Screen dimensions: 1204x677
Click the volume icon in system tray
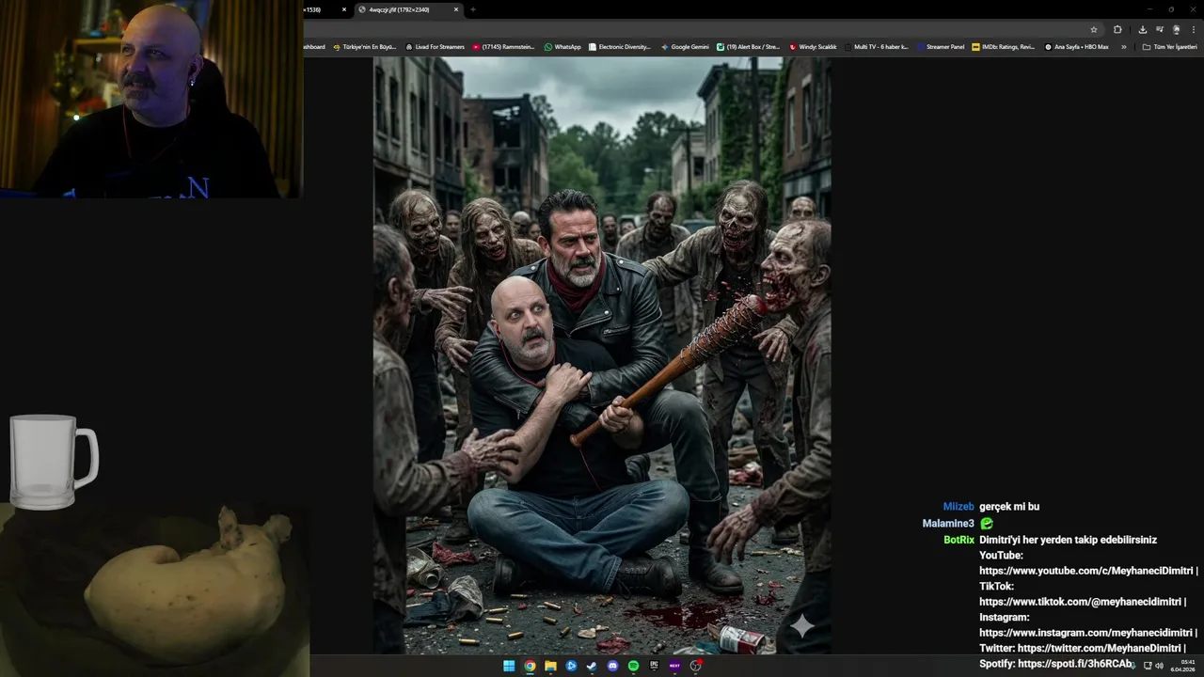point(1159,666)
